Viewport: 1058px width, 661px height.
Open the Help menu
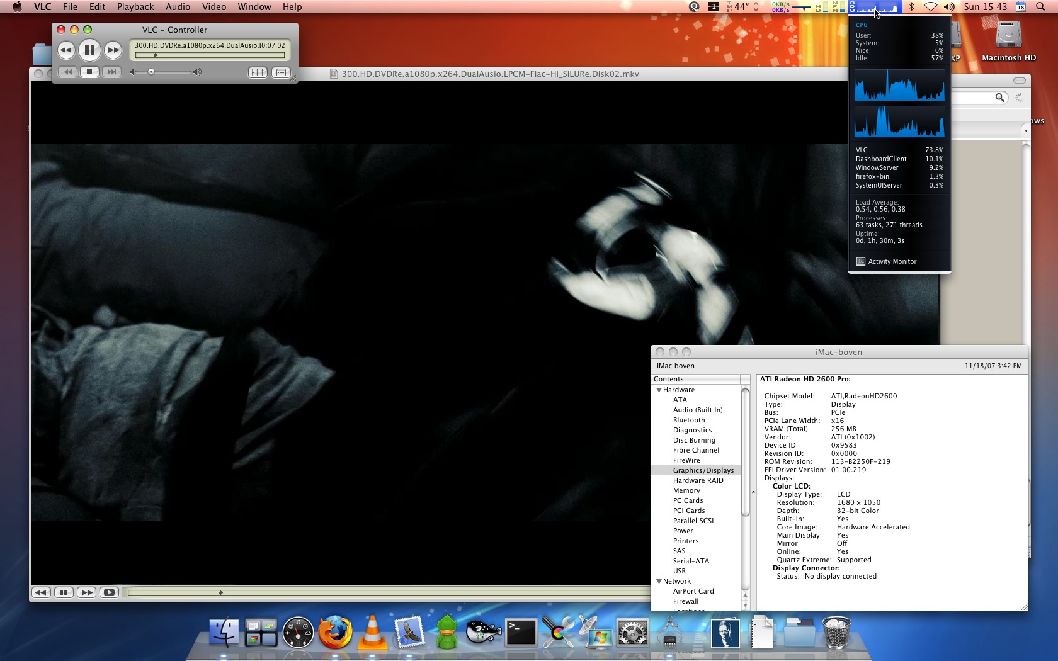(292, 7)
